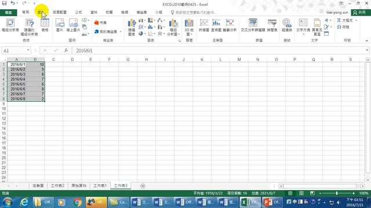Viewport: 371px width, 208px height.
Task: Click the Save icon in Quick Access Toolbar
Action: pos(4,3)
